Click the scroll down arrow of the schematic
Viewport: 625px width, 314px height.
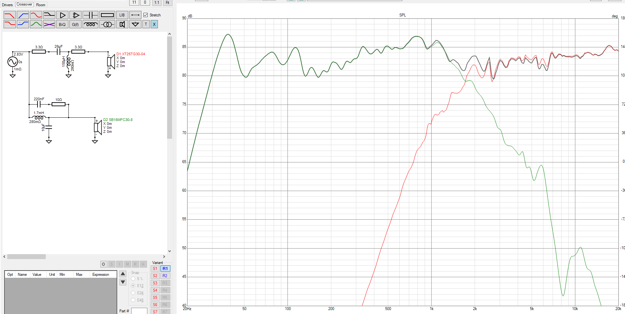click(x=170, y=251)
